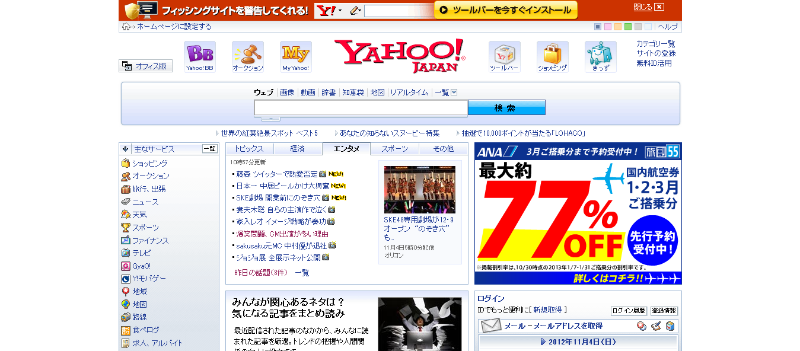
Task: Open headline 爆笑問題、CM出演が多い理由
Action: coord(282,234)
